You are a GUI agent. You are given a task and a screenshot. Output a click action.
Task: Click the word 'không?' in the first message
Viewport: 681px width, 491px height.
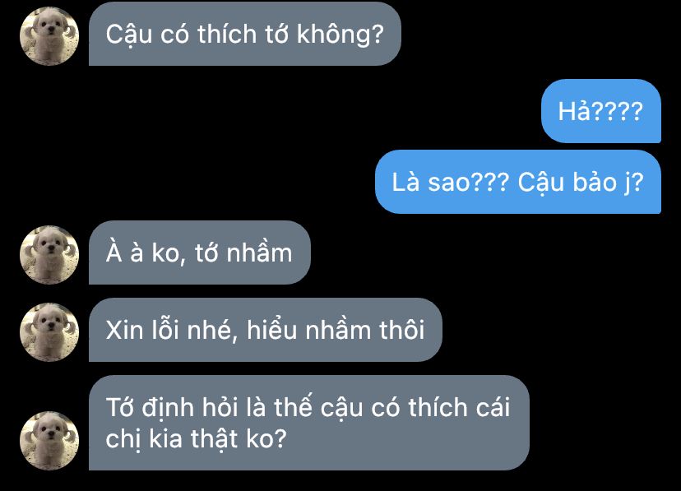pos(340,35)
